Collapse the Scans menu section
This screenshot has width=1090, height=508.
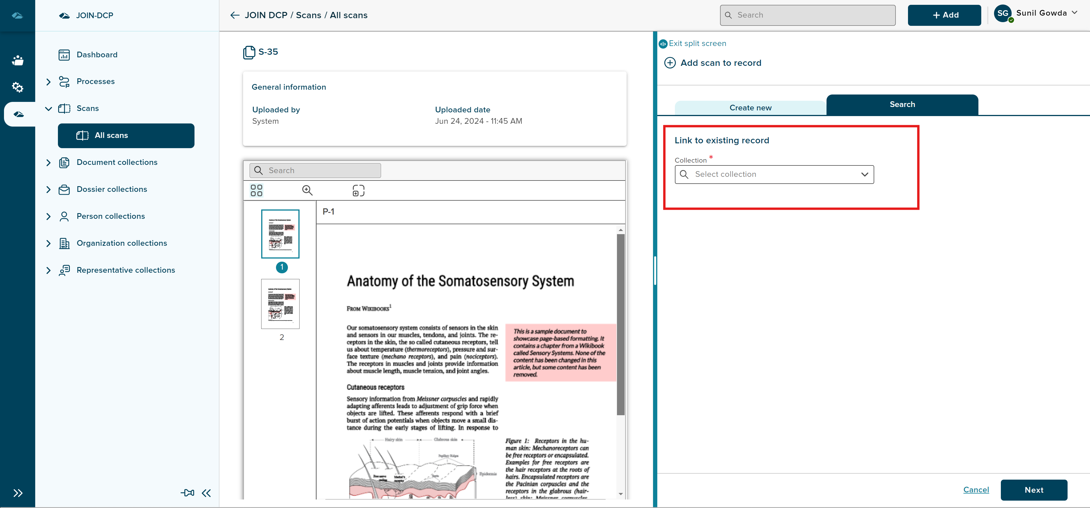48,109
